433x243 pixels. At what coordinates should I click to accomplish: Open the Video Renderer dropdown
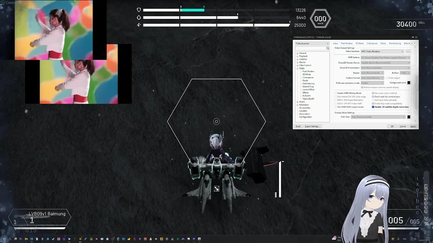(382, 51)
